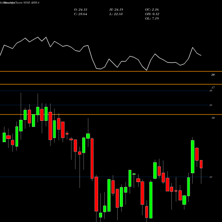Click the endpoint of the white indicator line
The image size is (222, 222).
[201, 55]
